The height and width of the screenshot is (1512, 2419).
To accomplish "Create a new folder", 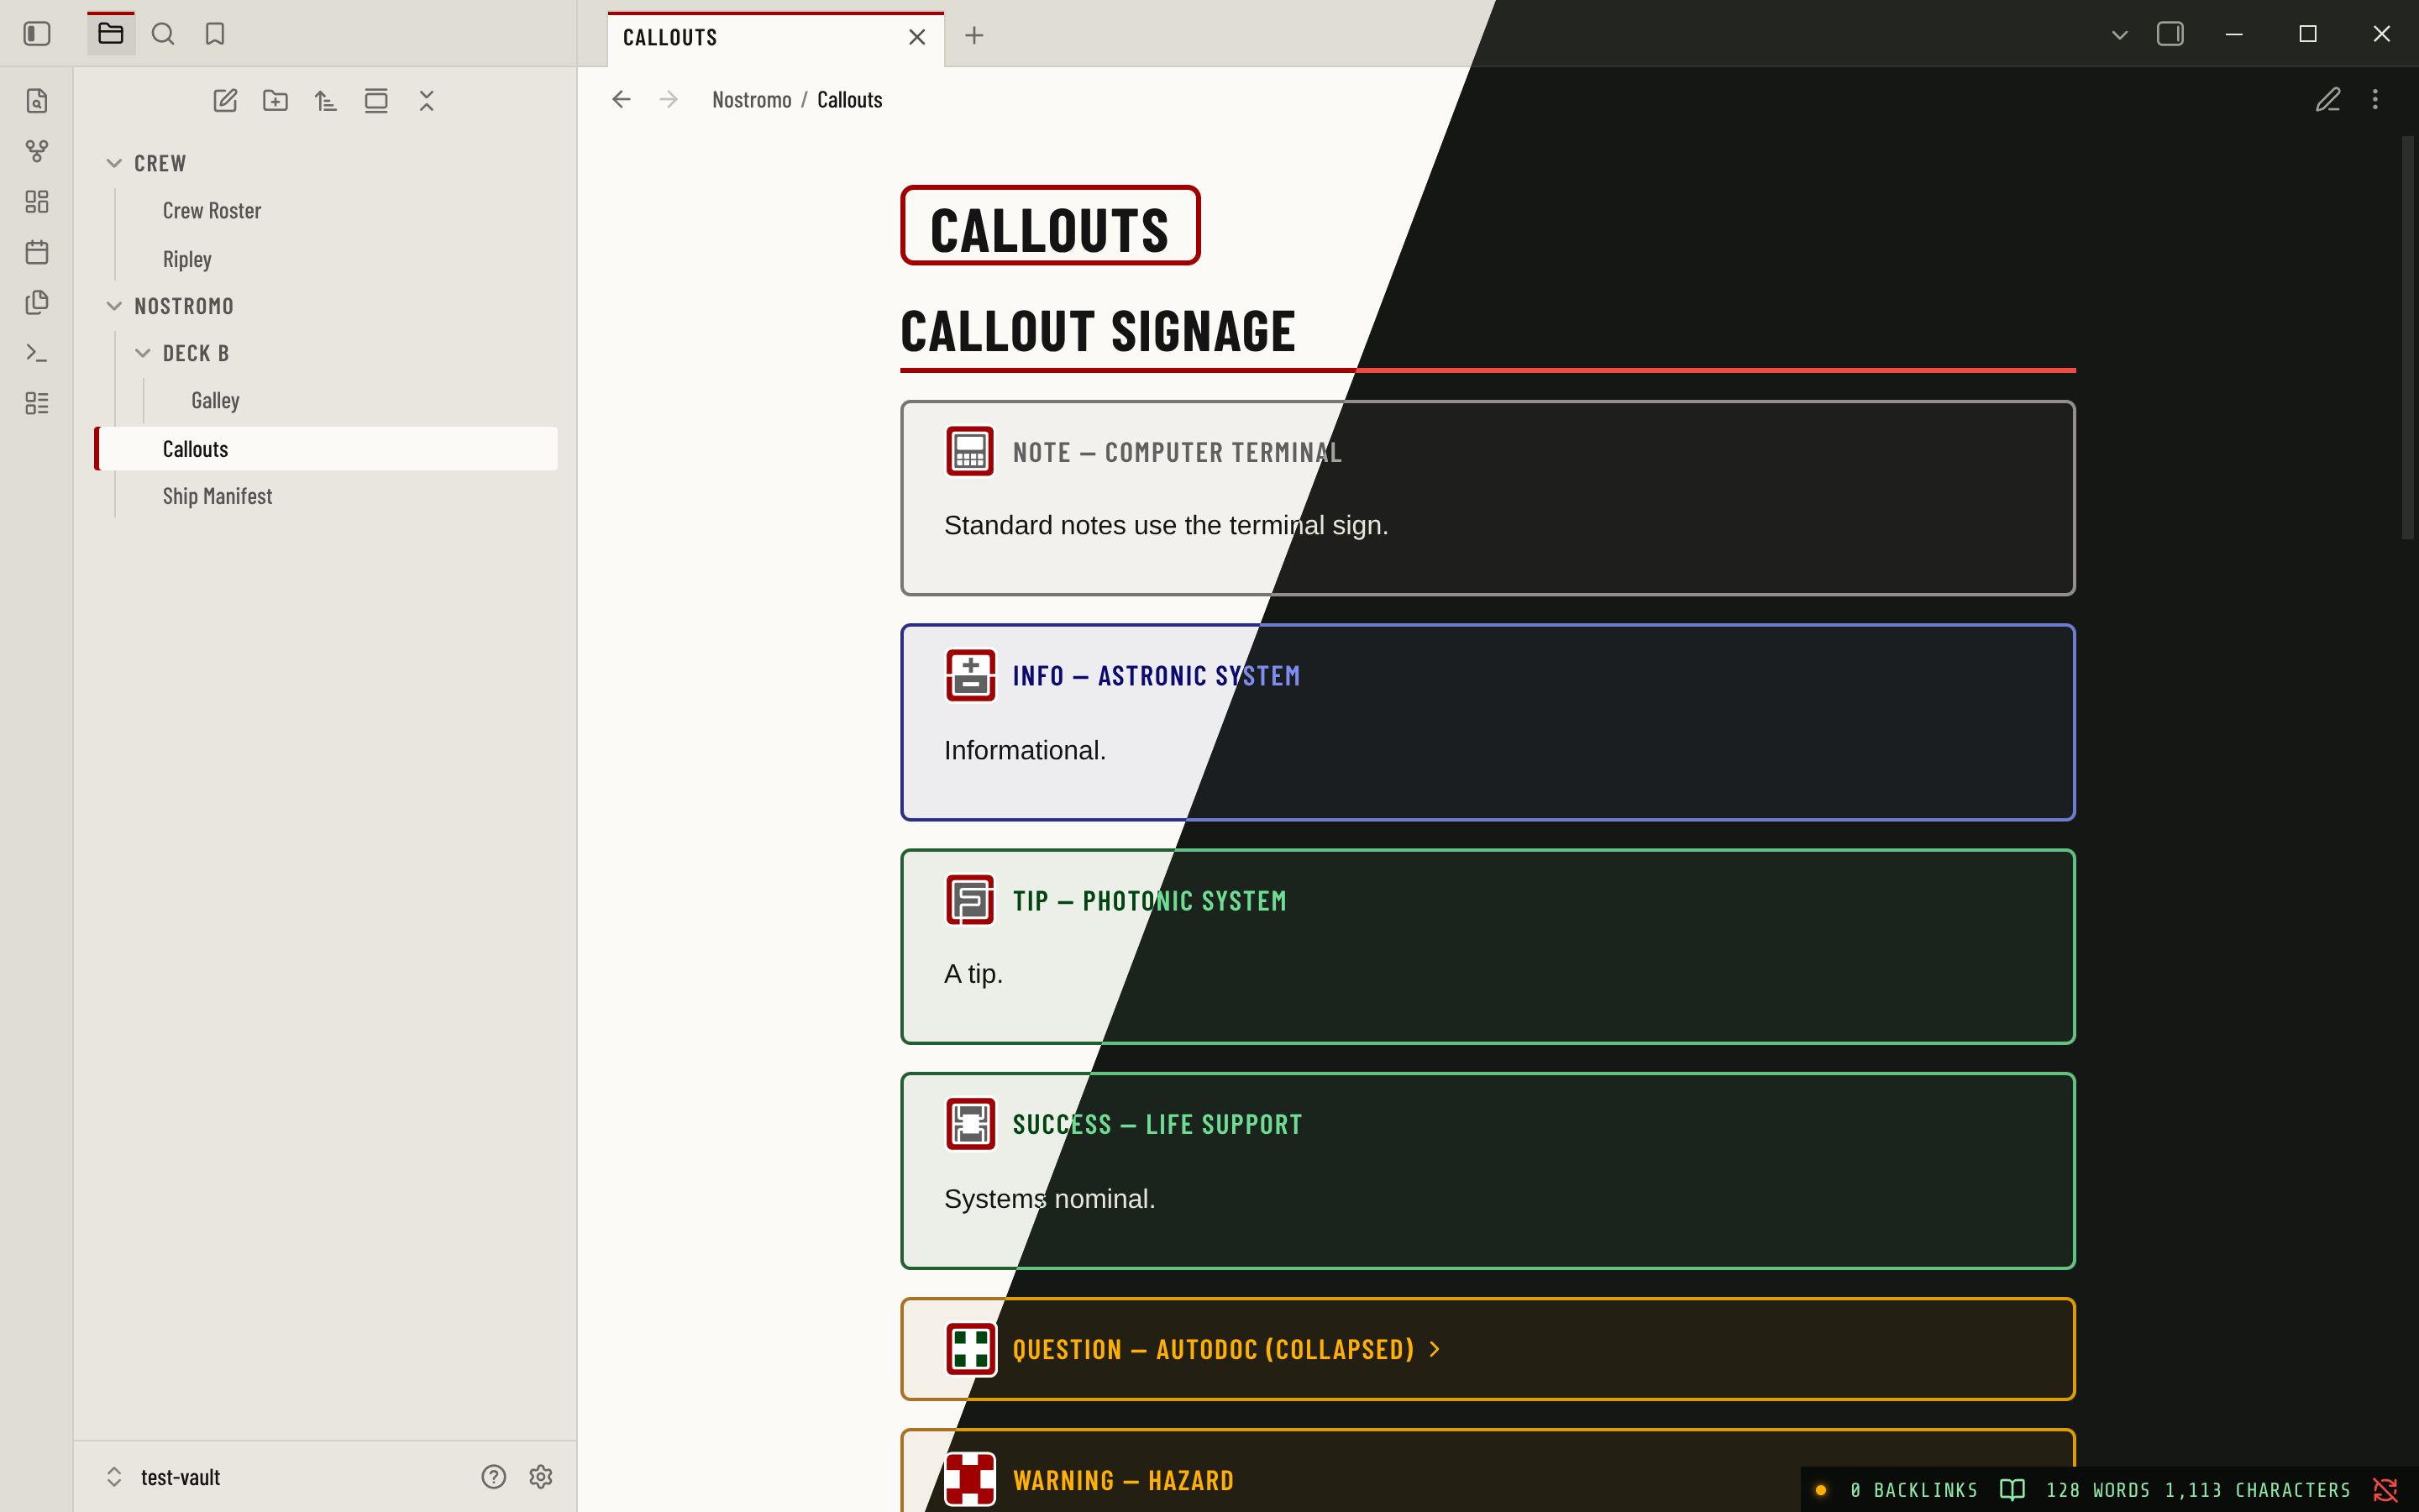I will [x=275, y=101].
